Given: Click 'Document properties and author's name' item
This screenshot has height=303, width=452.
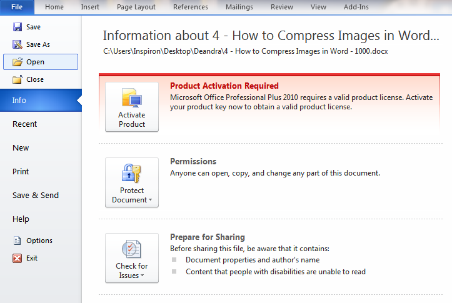Looking at the screenshot, I should (x=253, y=260).
